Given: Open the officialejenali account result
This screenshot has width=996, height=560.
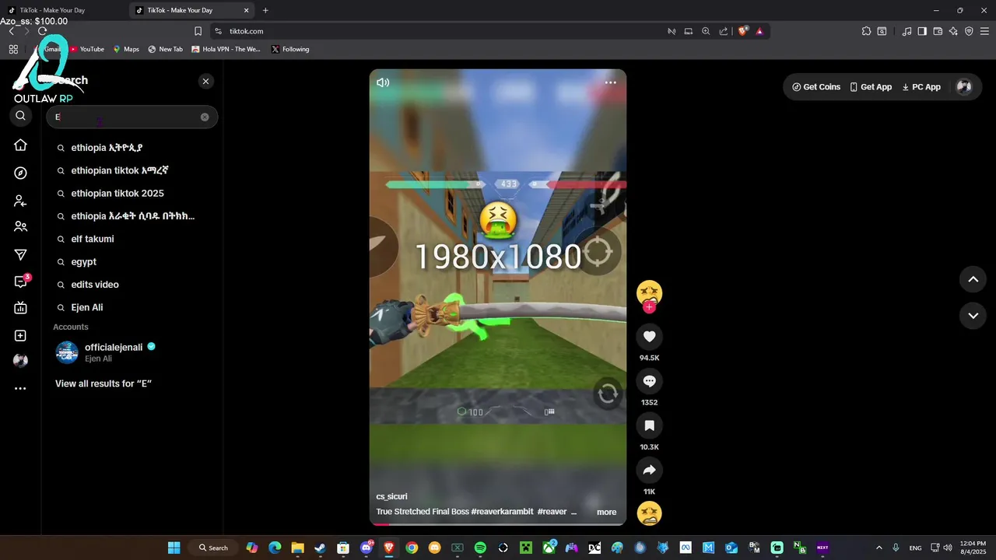Looking at the screenshot, I should pos(132,352).
